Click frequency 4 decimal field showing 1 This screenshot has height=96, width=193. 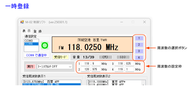click(130, 69)
